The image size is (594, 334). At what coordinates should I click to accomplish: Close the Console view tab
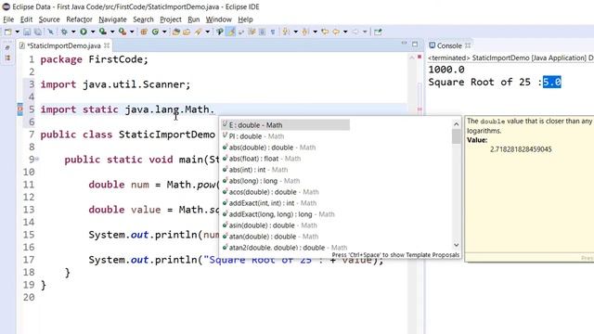[468, 45]
